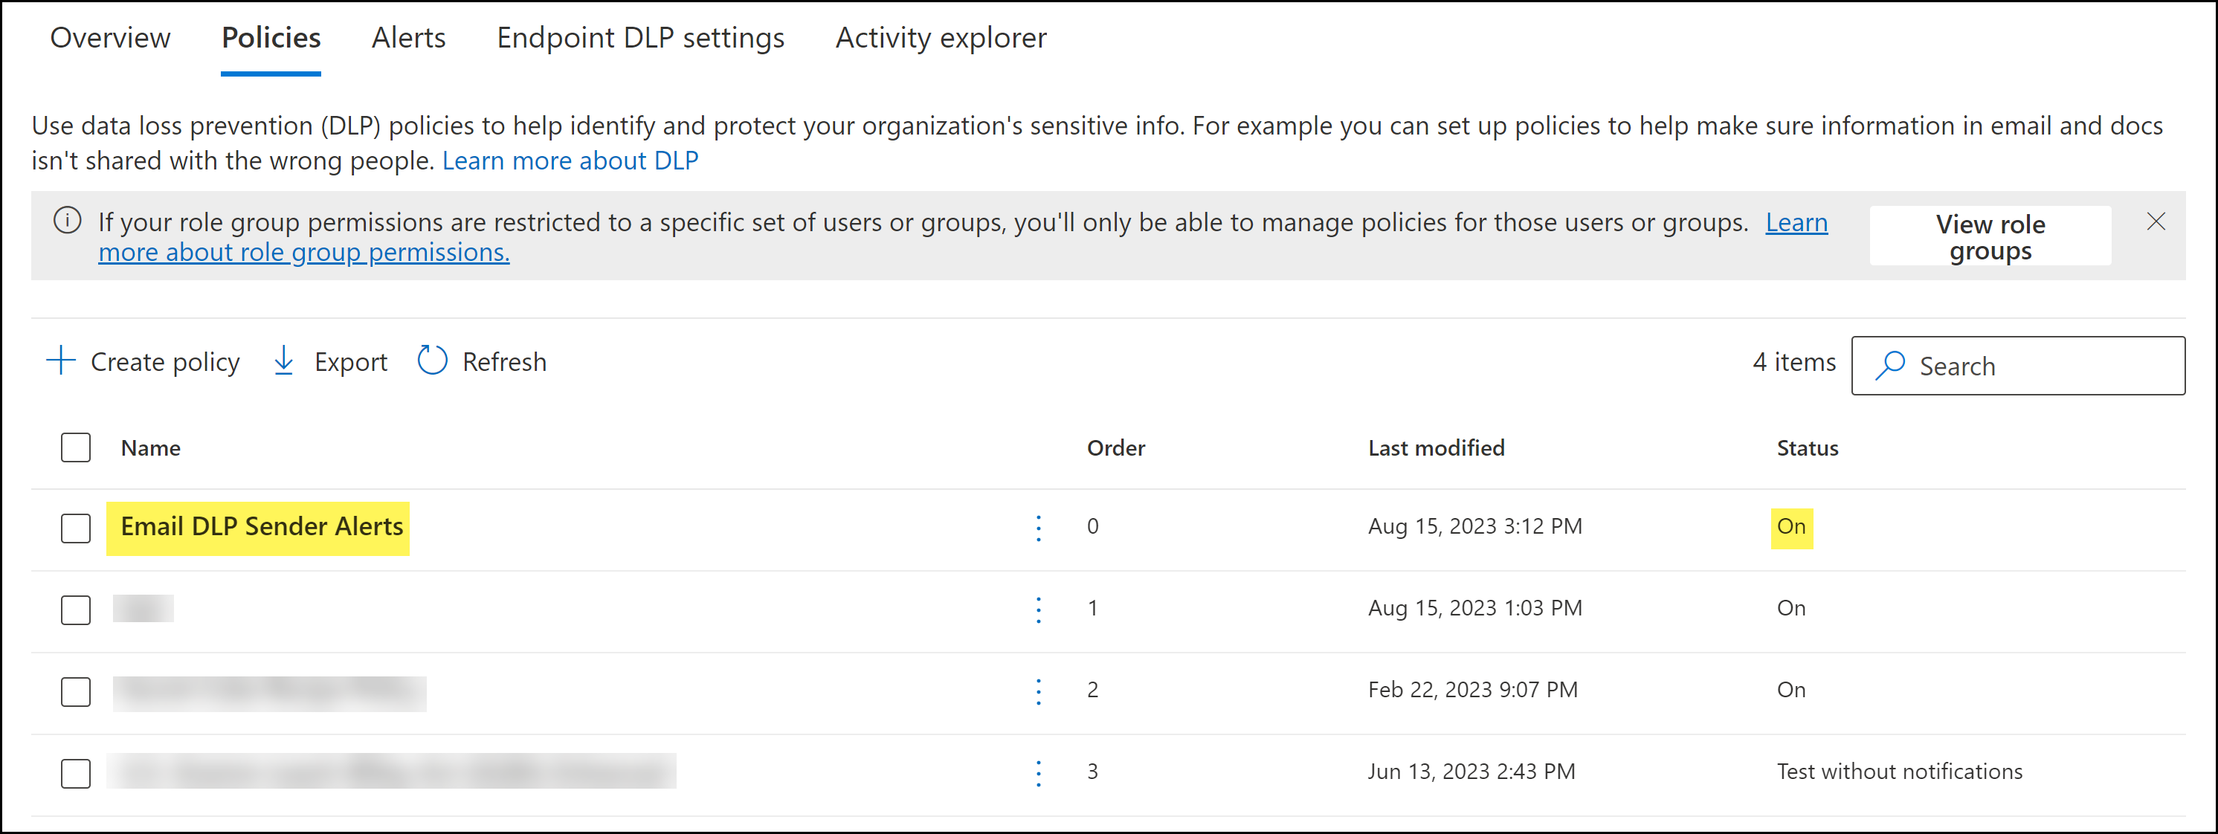2218x834 pixels.
Task: Click the info circle icon in banner
Action: tap(68, 222)
